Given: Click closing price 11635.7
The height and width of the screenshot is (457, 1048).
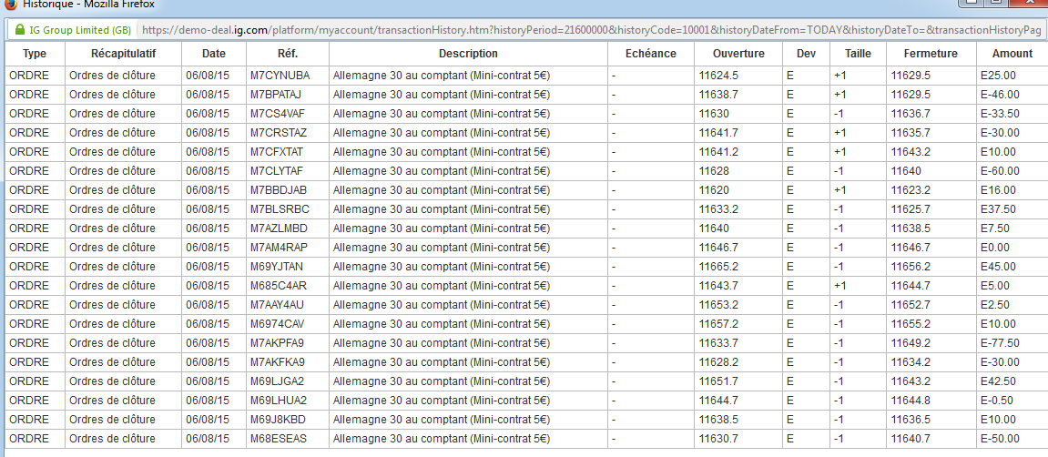Looking at the screenshot, I should pyautogui.click(x=911, y=133).
